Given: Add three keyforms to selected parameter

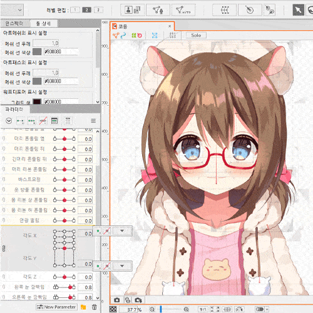Looking at the screenshot, I should [x=32, y=121].
